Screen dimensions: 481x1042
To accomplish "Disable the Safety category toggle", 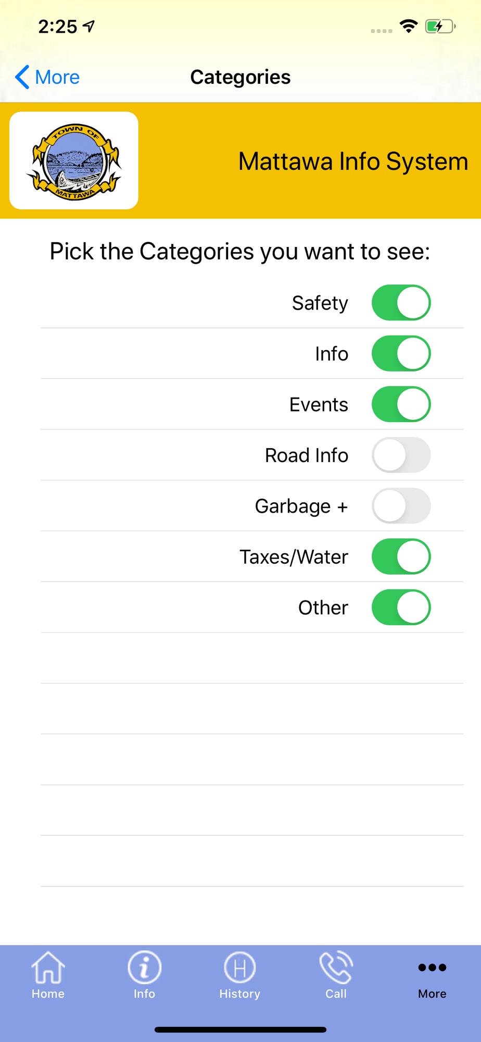I will pyautogui.click(x=401, y=303).
